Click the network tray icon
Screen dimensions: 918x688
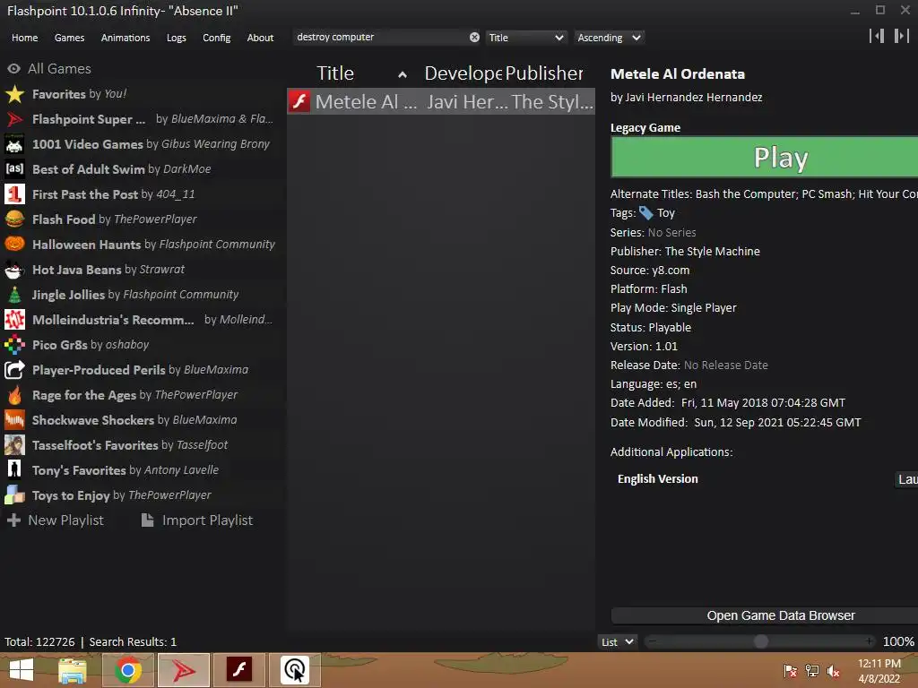[x=812, y=671]
